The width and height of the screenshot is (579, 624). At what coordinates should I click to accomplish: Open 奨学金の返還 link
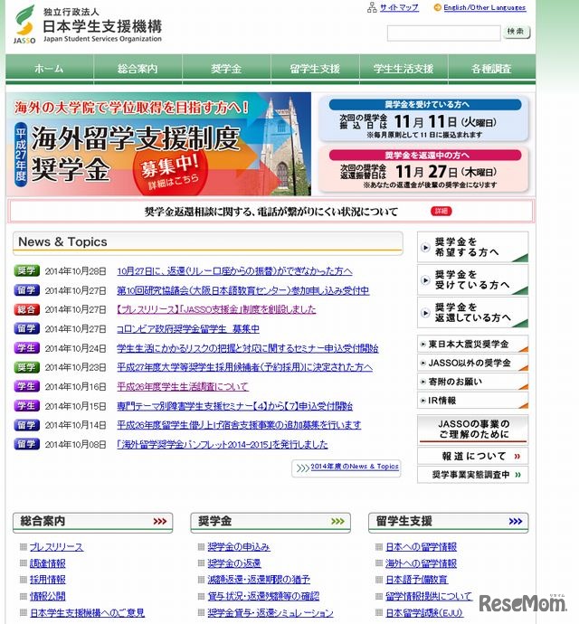point(234,563)
